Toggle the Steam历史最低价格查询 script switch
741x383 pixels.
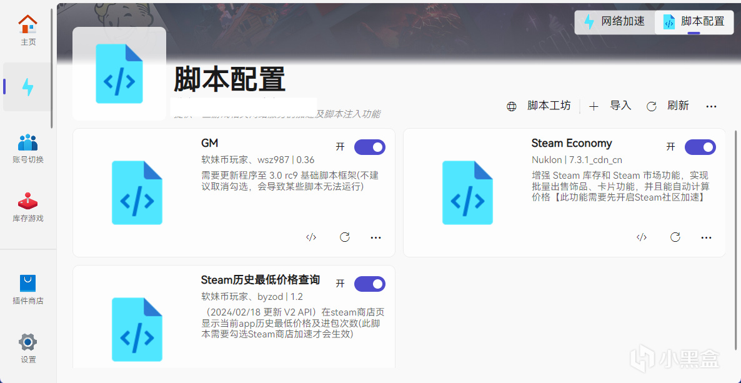[x=369, y=284]
